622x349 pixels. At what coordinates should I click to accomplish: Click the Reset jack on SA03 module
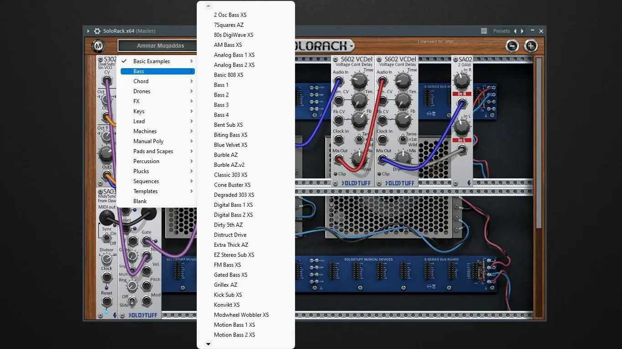coord(107,301)
